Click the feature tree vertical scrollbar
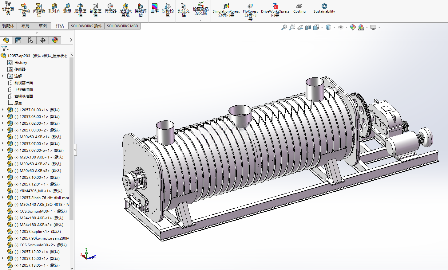This screenshot has width=448, height=270. coord(72,138)
